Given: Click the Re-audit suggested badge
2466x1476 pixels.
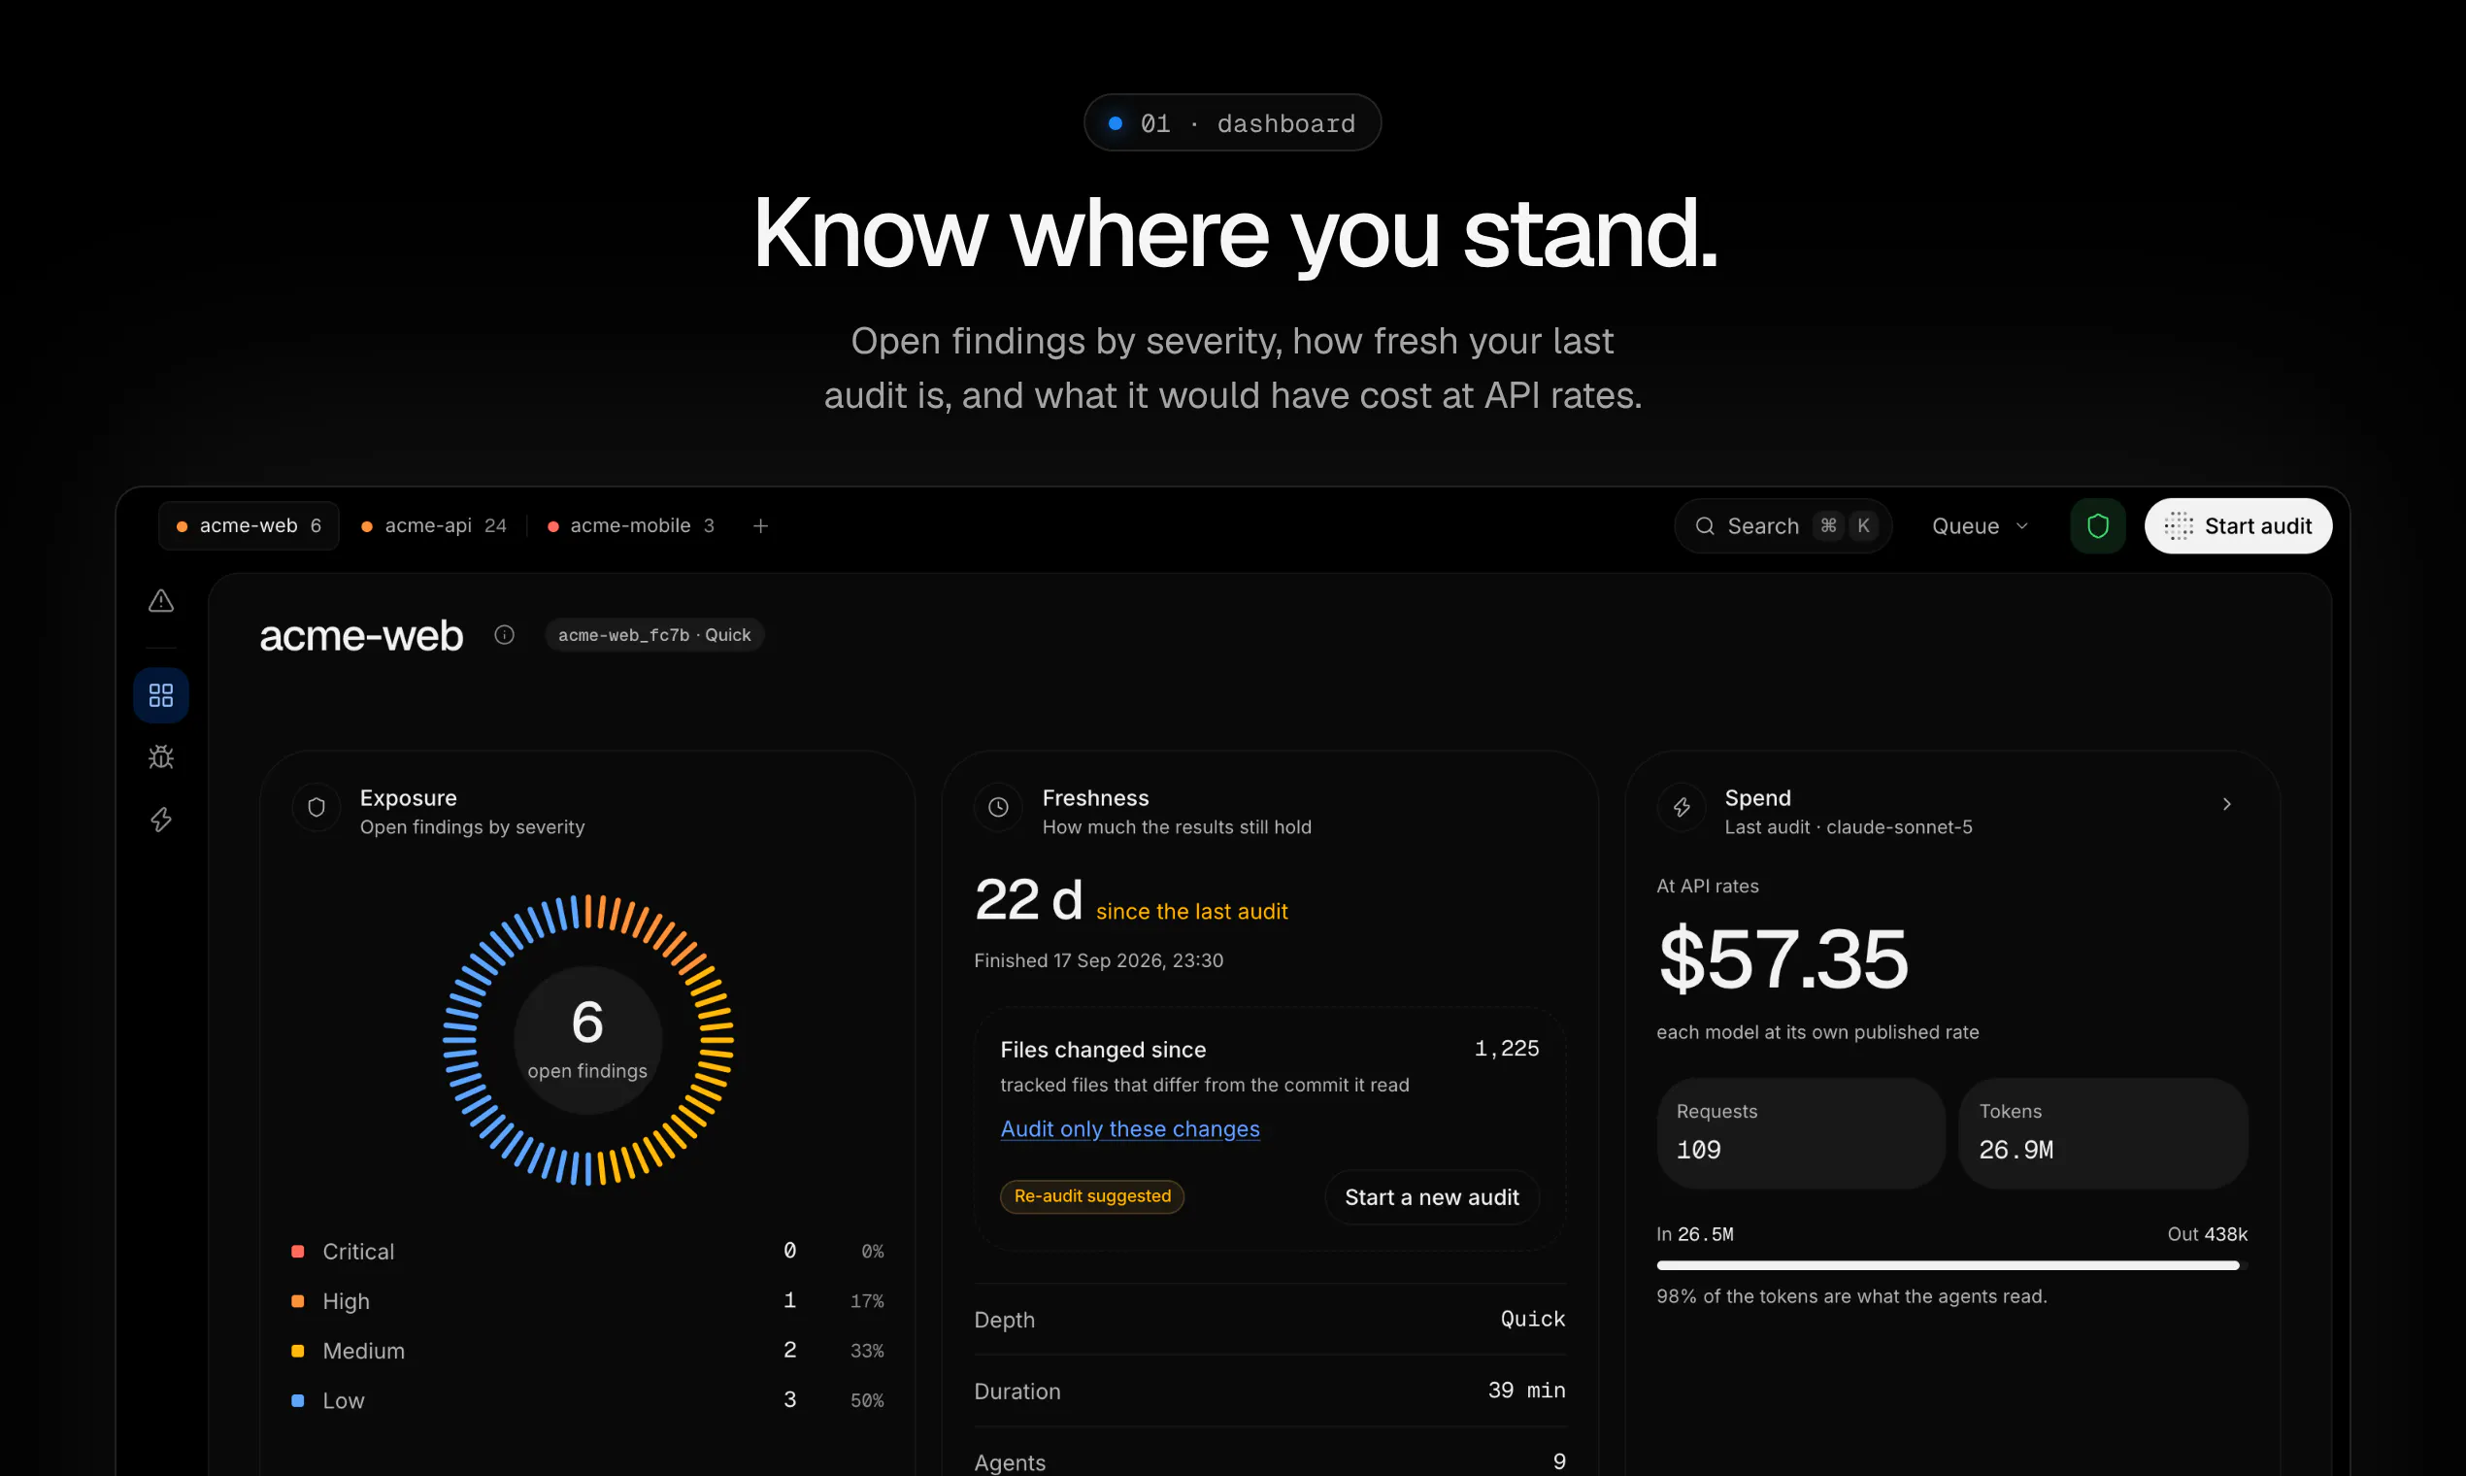Looking at the screenshot, I should coord(1092,1196).
